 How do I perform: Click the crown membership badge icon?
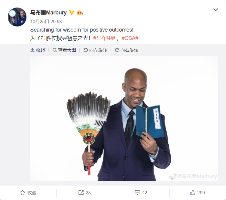click(x=80, y=13)
